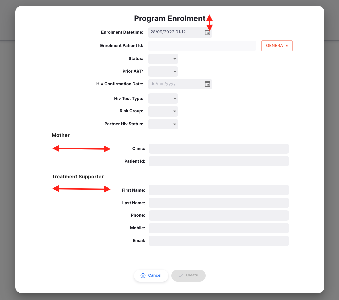Click the First Name field under Treatment Supporter

coord(218,190)
